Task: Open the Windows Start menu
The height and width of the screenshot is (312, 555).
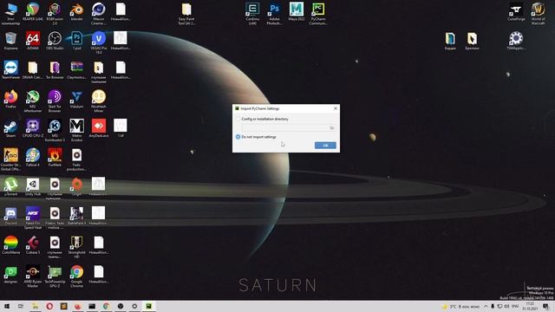Action: (7, 306)
